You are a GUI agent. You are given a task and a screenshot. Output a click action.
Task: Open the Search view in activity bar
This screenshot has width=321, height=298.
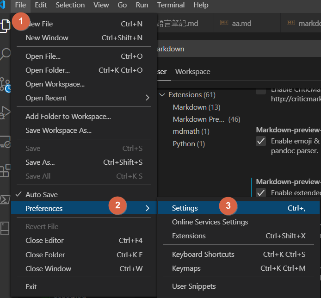coord(5,54)
